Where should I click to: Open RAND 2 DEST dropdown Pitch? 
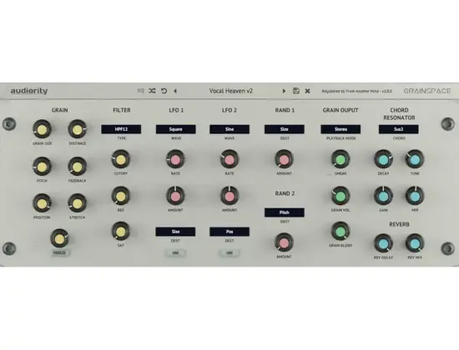pyautogui.click(x=285, y=212)
